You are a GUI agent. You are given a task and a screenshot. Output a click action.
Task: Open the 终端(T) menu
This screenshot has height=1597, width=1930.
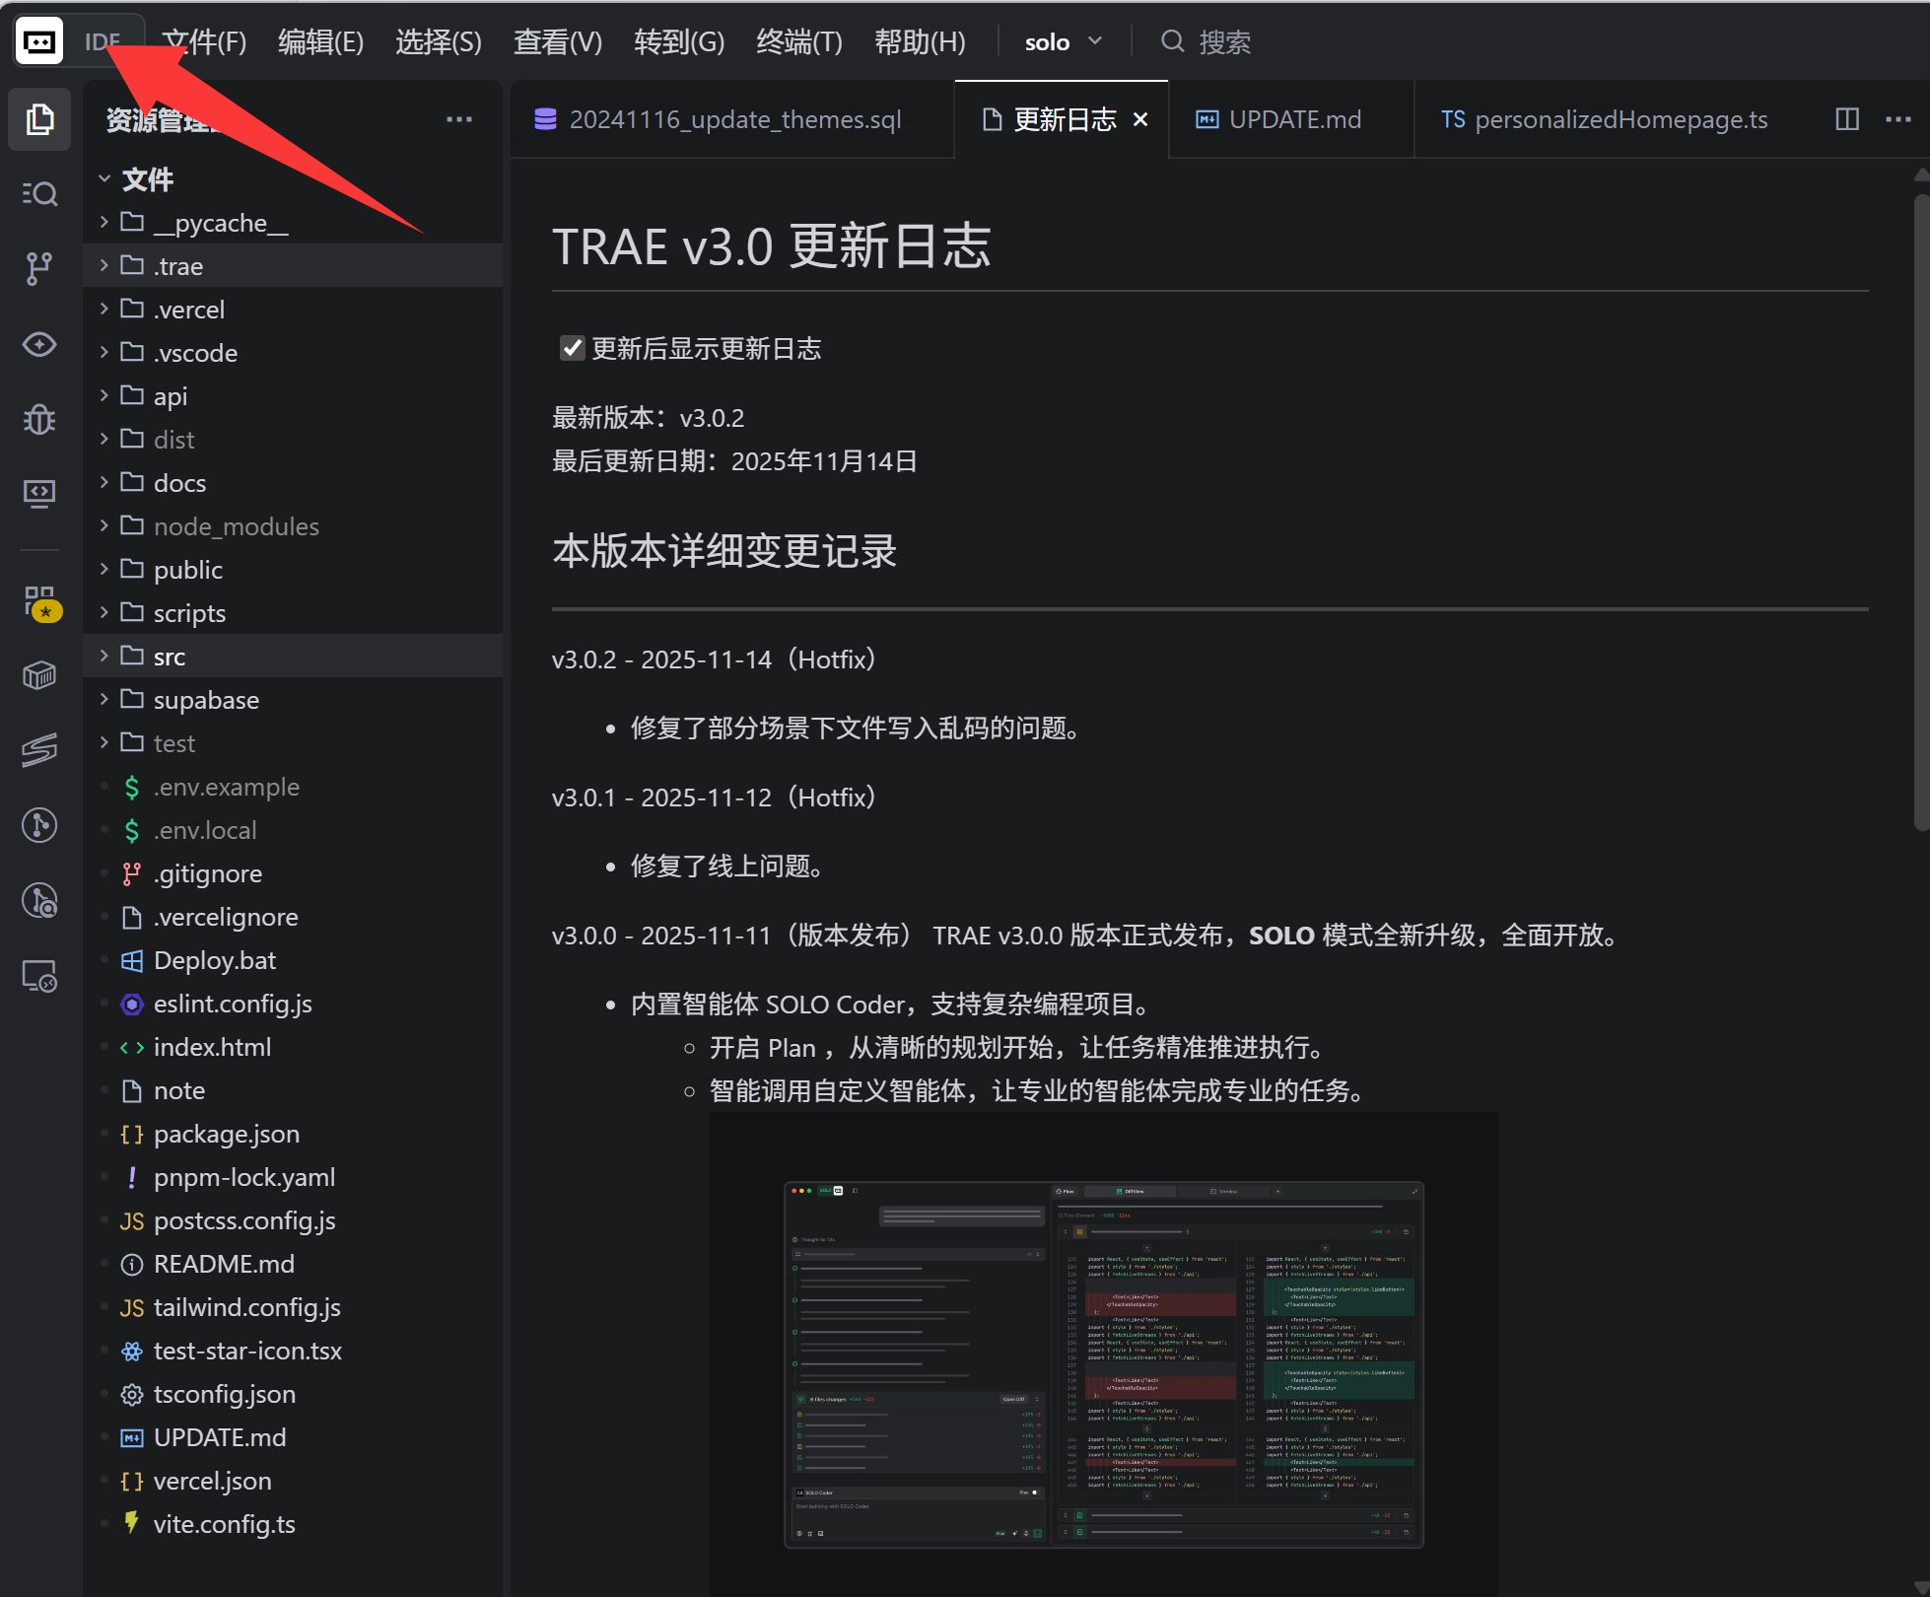(798, 41)
